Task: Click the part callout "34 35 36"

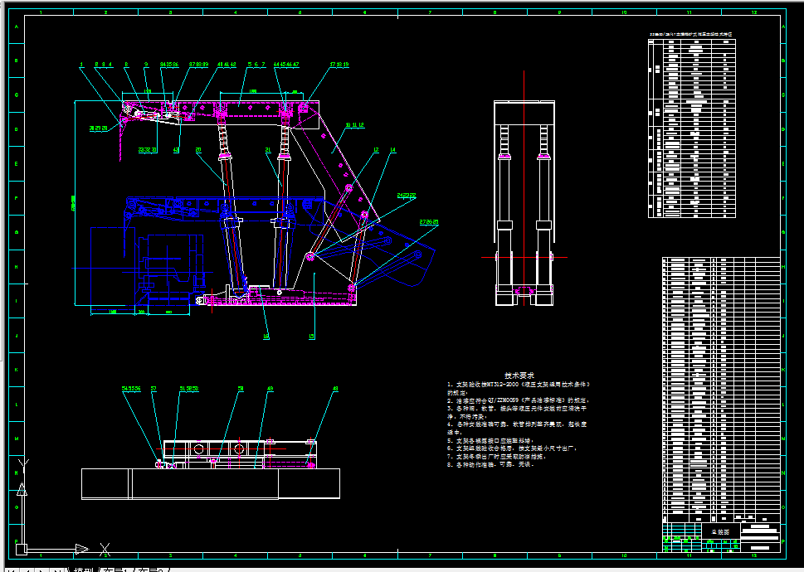Action: point(169,64)
